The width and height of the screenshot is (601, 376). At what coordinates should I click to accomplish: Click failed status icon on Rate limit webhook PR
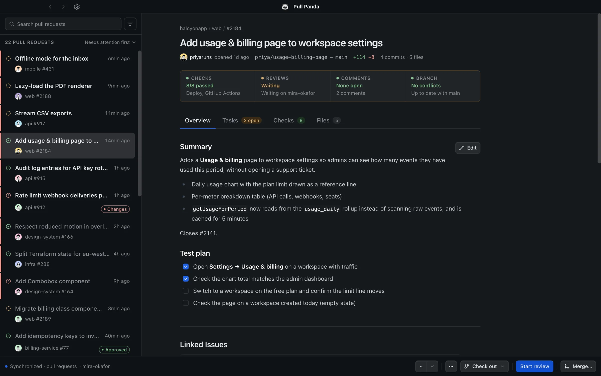[x=8, y=195]
